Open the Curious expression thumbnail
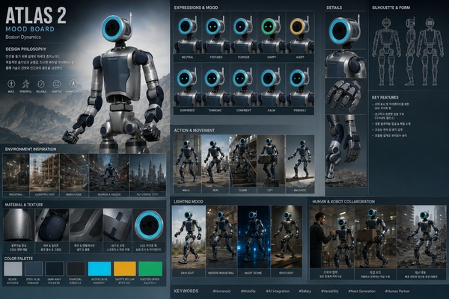The height and width of the screenshot is (299, 449). click(243, 33)
